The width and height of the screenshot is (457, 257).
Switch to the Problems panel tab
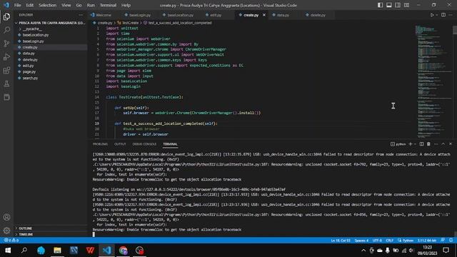click(100, 144)
